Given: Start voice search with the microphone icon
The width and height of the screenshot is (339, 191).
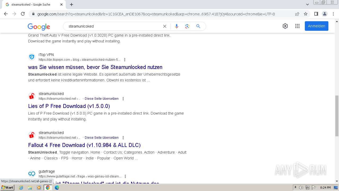Looking at the screenshot, I should pyautogui.click(x=177, y=26).
